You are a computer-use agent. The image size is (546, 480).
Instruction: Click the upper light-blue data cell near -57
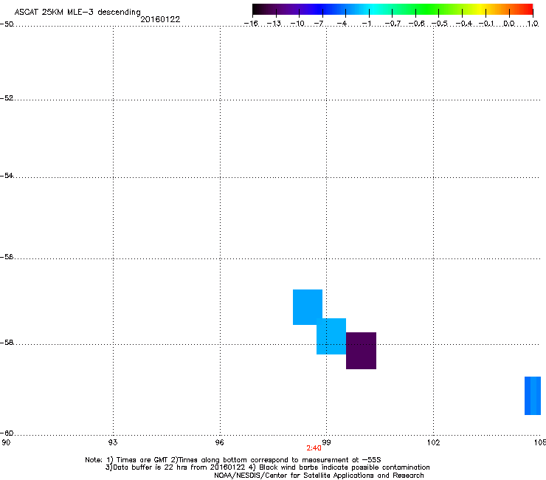click(x=308, y=307)
